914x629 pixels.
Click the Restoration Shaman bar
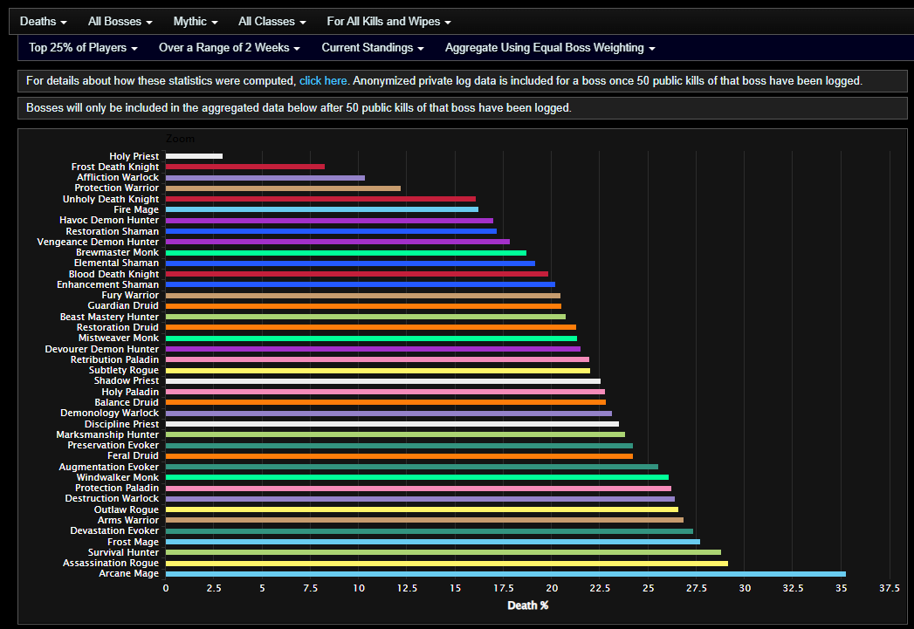pyautogui.click(x=331, y=231)
